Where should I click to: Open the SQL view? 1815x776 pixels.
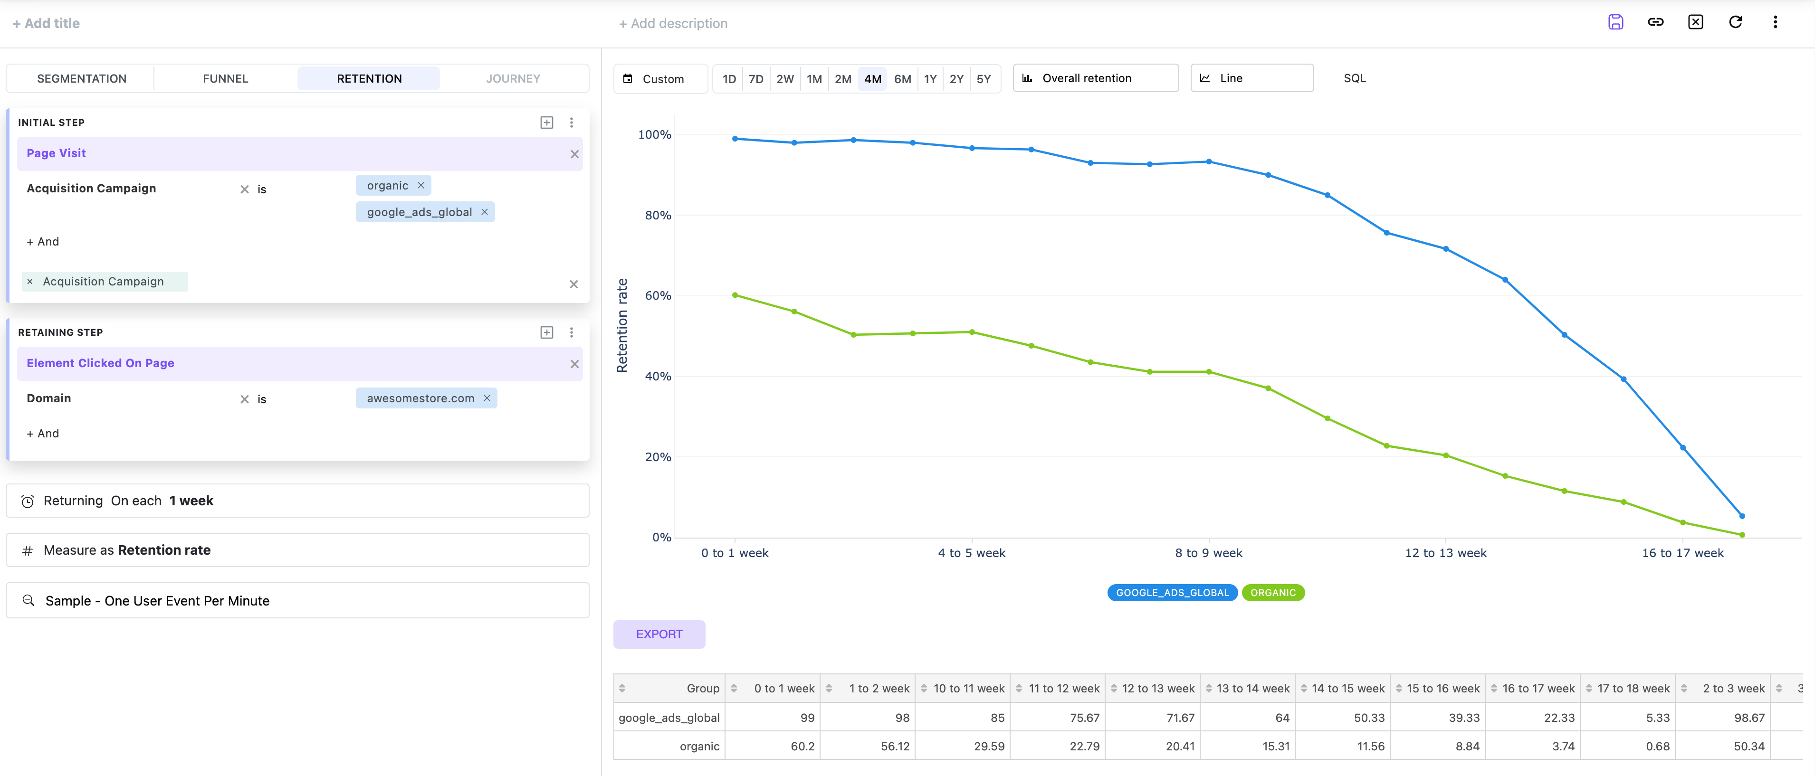click(1354, 78)
